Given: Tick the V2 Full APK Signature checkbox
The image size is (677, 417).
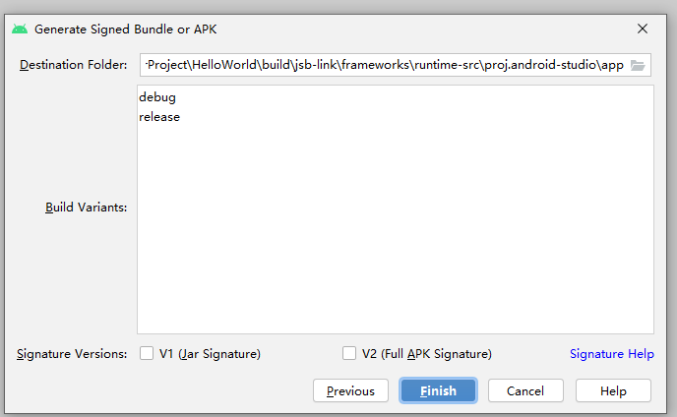Looking at the screenshot, I should coord(349,353).
